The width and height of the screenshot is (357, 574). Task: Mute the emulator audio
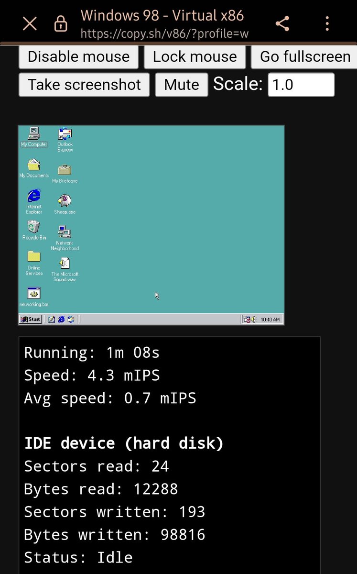[182, 85]
